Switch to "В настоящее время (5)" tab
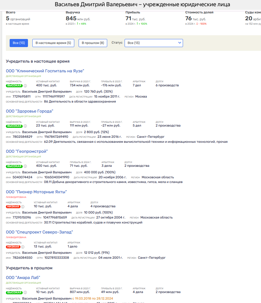This screenshot has width=261, height=303. pos(53,43)
